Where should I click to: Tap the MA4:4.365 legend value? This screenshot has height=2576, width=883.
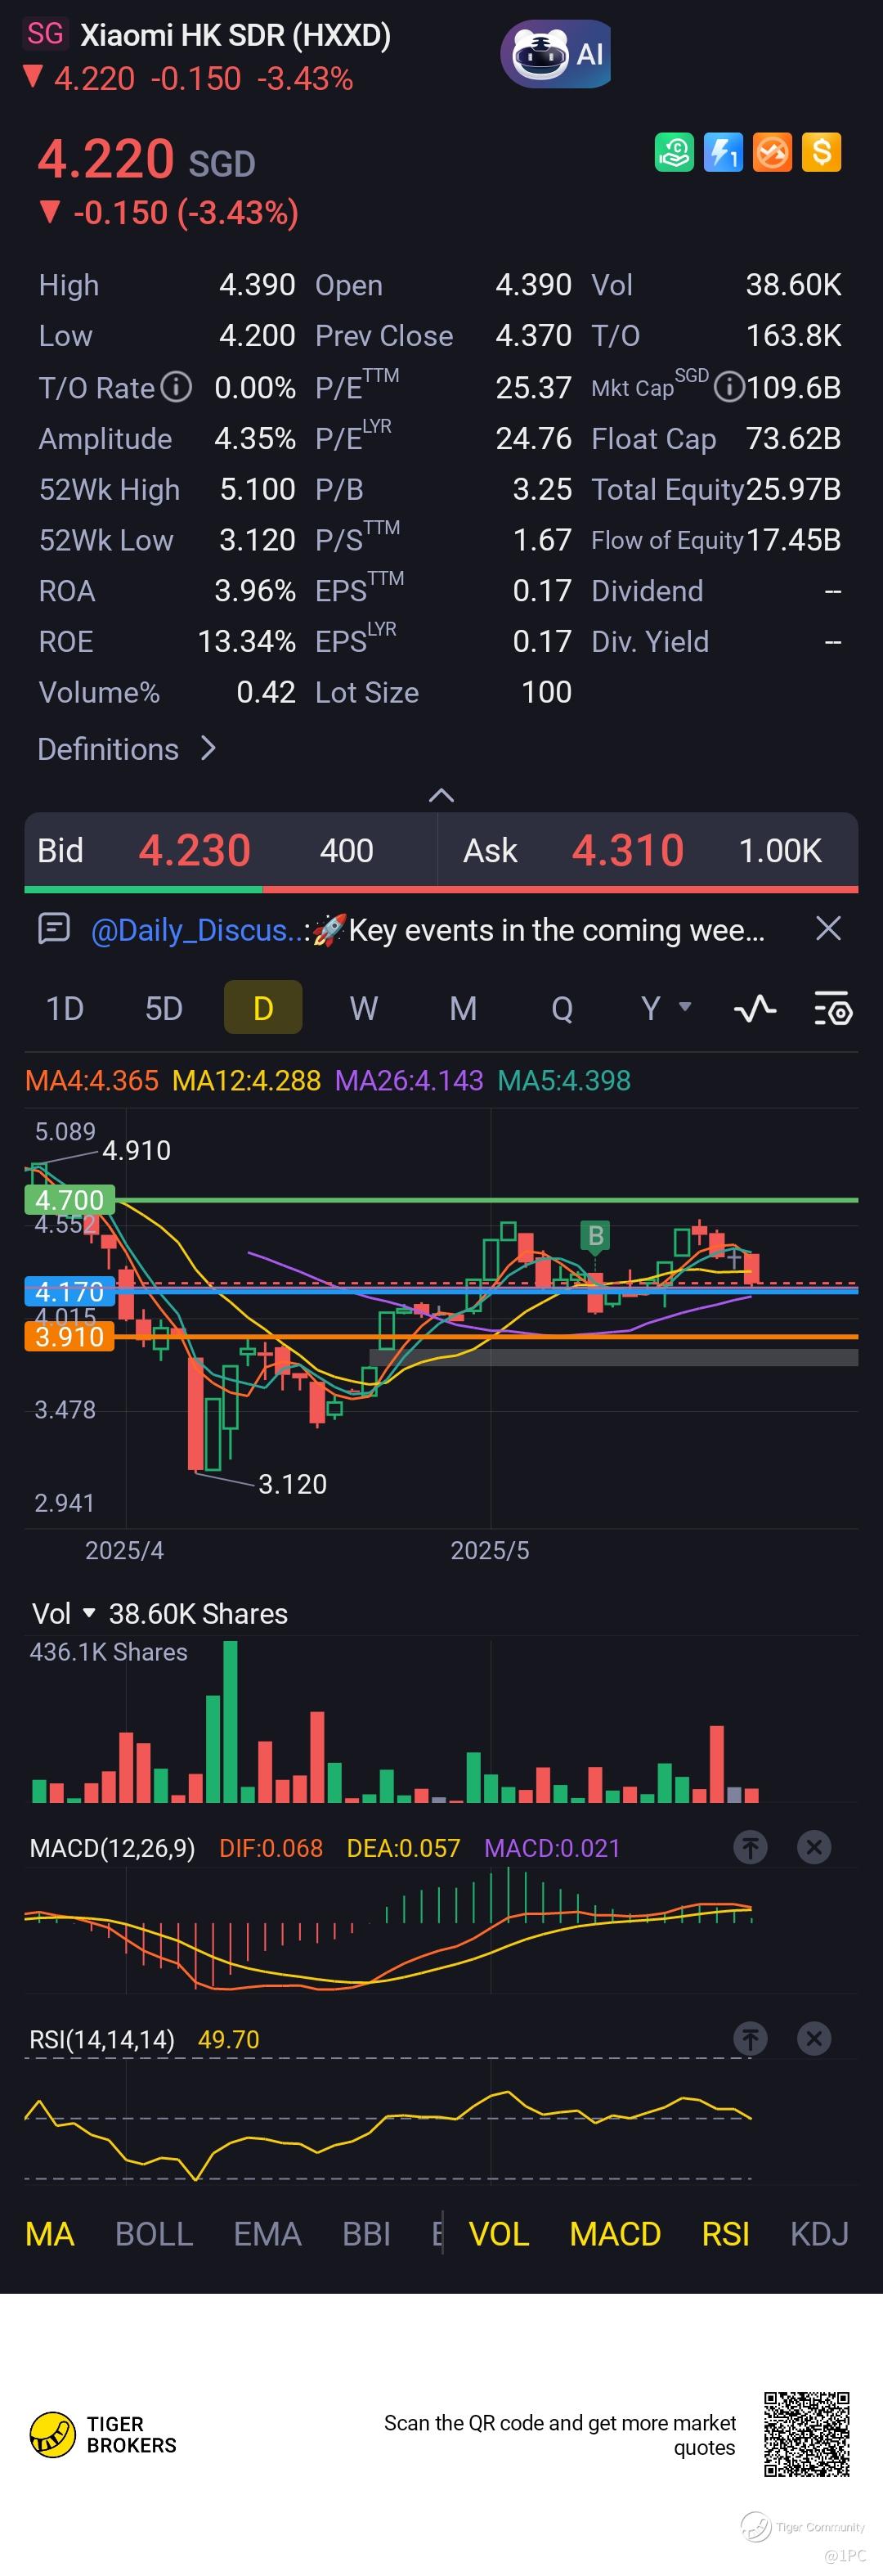click(x=91, y=1080)
